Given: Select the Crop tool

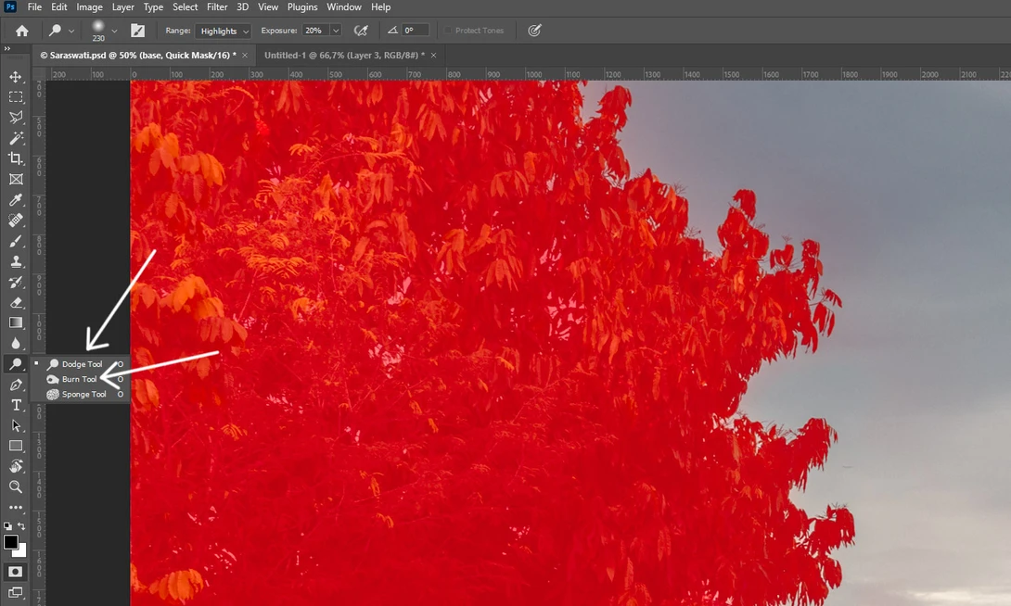Looking at the screenshot, I should pos(16,158).
